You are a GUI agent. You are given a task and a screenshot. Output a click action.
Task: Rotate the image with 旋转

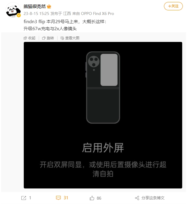click(x=50, y=38)
